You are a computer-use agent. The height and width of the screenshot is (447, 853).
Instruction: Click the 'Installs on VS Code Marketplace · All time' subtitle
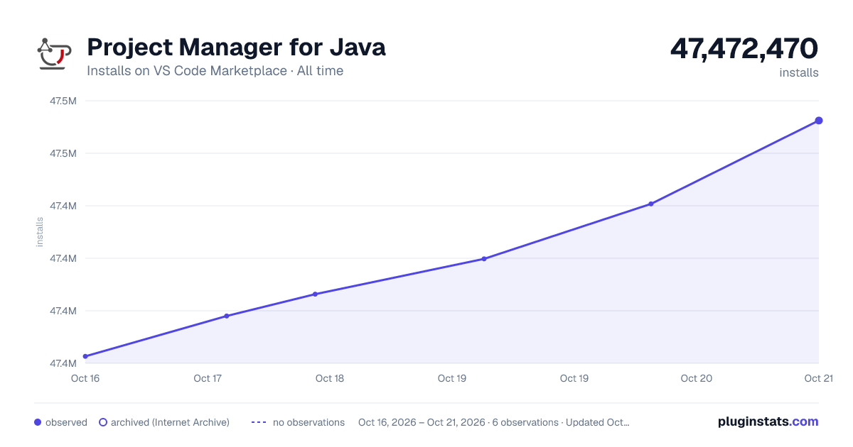pos(215,71)
